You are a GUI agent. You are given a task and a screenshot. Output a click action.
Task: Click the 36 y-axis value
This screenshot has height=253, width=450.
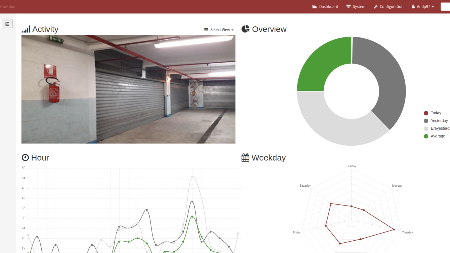tap(23, 208)
